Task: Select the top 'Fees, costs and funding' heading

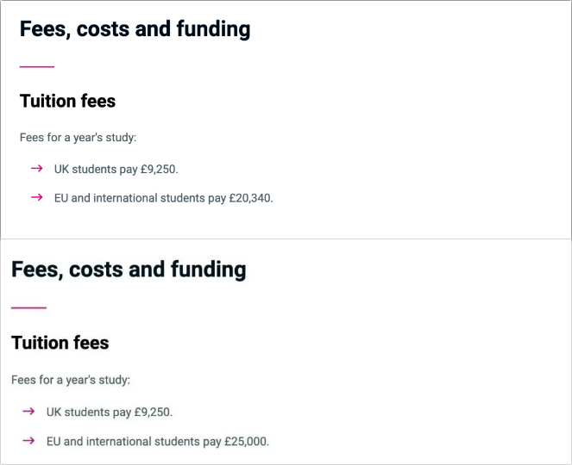Action: pos(135,29)
